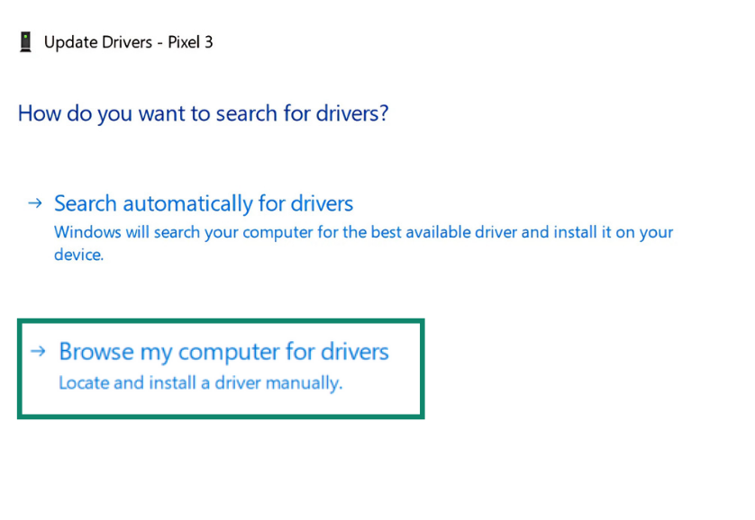The image size is (755, 520).
Task: Click the blue heading asking about driver search
Action: click(x=202, y=113)
